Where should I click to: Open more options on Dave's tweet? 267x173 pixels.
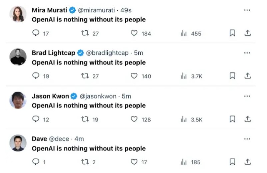(247, 139)
